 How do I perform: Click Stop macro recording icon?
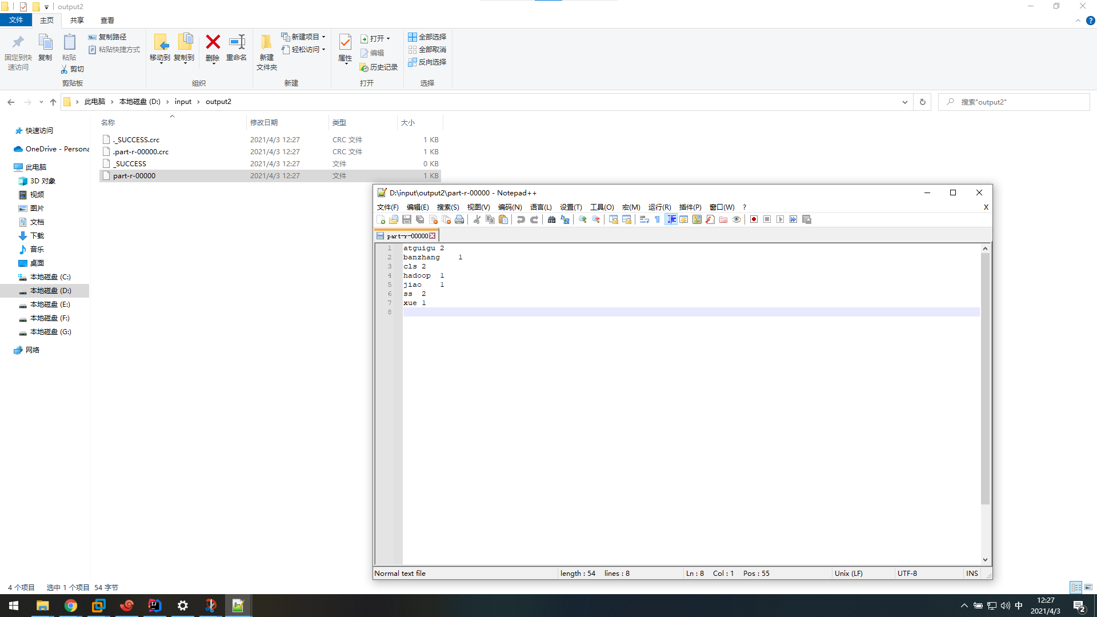(x=767, y=219)
